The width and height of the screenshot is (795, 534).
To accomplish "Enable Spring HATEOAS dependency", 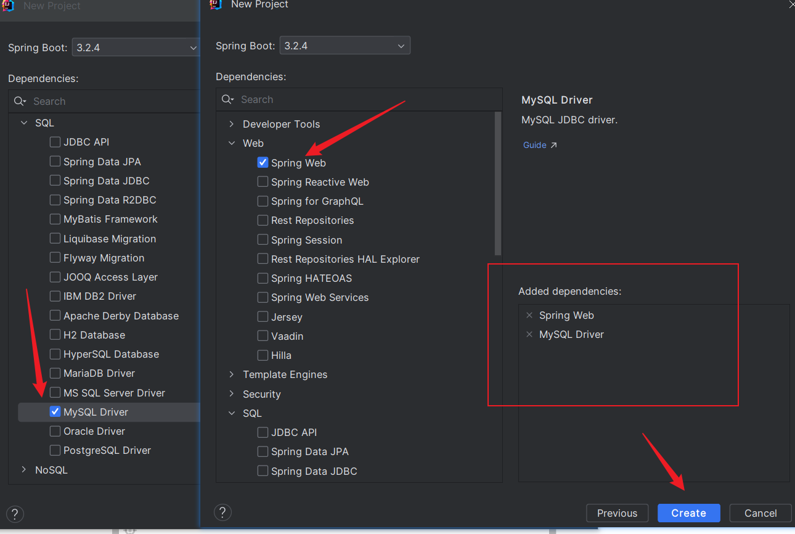I will (x=263, y=278).
